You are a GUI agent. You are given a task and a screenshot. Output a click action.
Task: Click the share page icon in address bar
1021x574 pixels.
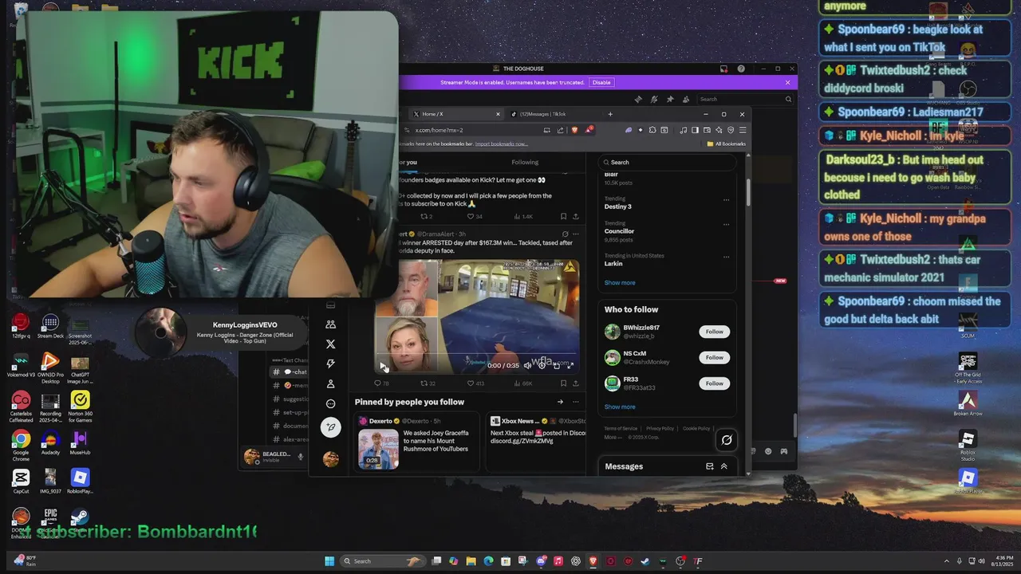tap(560, 130)
